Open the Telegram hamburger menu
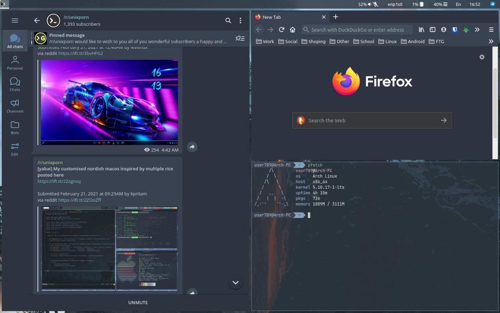500x313 pixels. click(x=15, y=20)
